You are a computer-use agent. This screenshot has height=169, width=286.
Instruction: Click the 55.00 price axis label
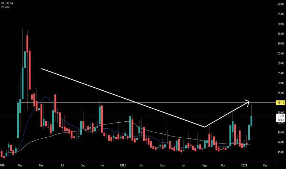point(281,73)
